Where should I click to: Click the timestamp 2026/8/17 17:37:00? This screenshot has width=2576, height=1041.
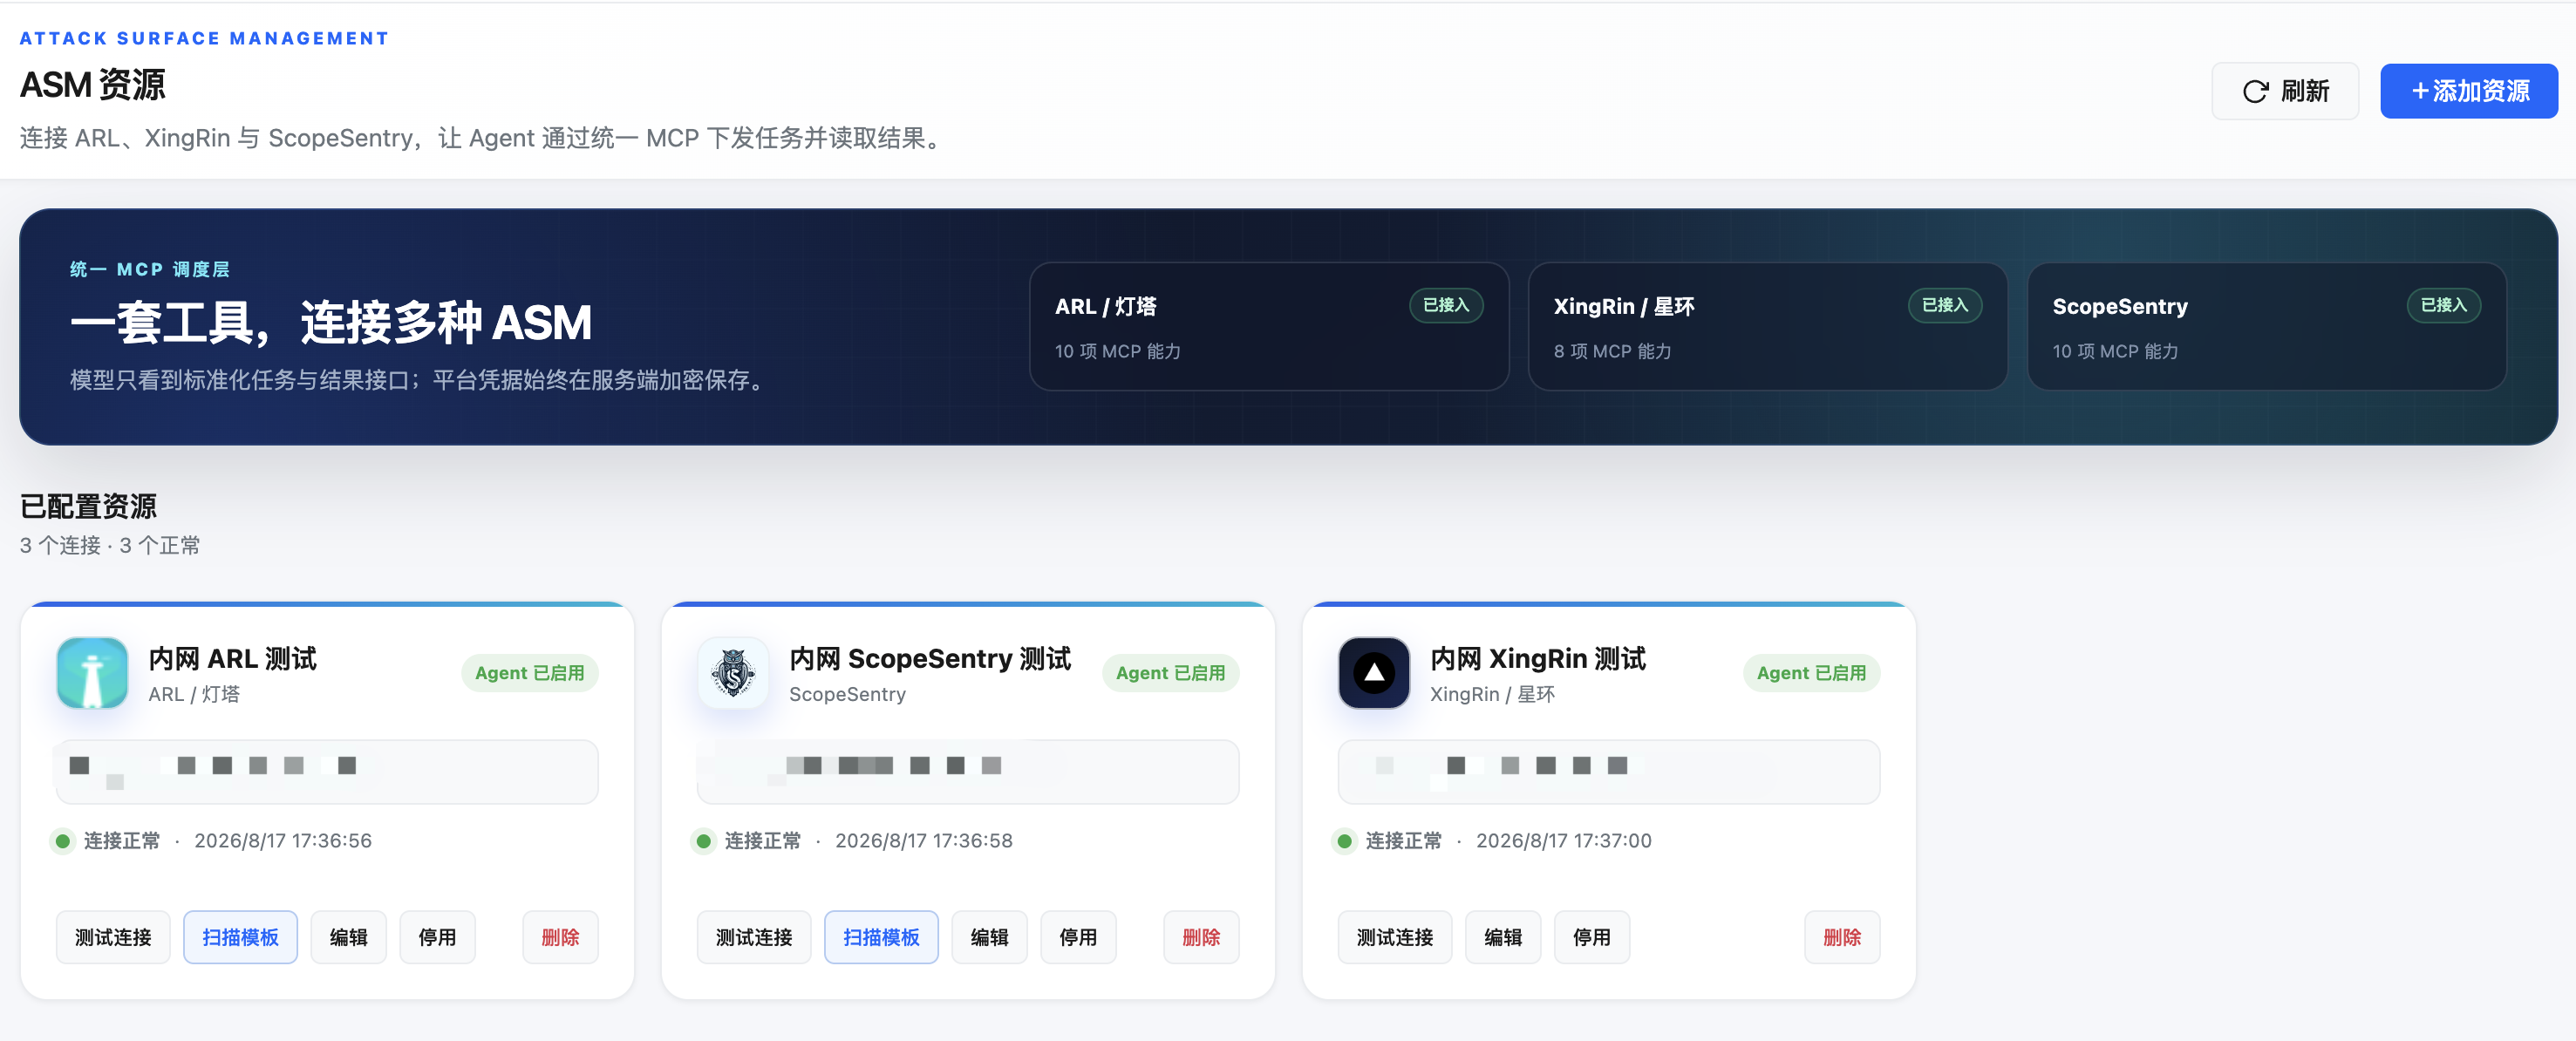click(x=1564, y=841)
